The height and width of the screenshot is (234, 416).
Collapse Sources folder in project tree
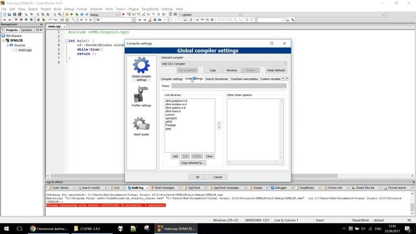[7, 45]
